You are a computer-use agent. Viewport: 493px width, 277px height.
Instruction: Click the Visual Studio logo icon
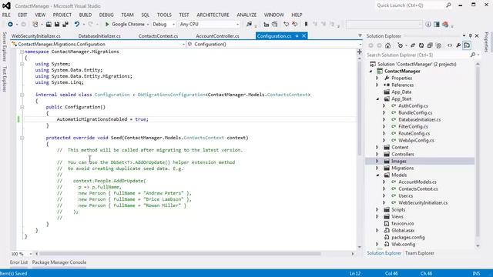tap(6, 5)
